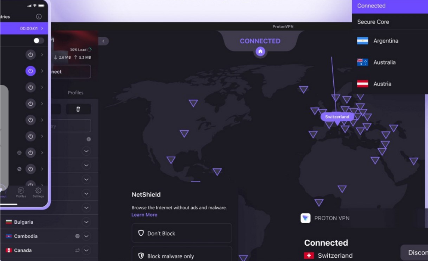This screenshot has height=261, width=428.
Task: Expand the Bulgaria server list
Action: pyautogui.click(x=86, y=222)
